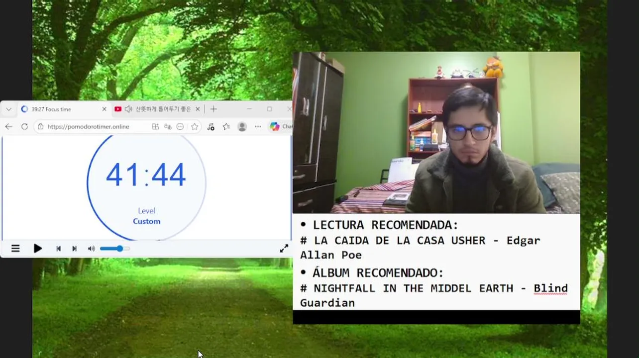The width and height of the screenshot is (639, 358).
Task: Expand the tab actions dropdown chevron
Action: tap(8, 109)
